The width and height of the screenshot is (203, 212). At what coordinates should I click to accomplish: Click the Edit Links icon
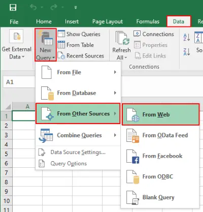coord(138,55)
